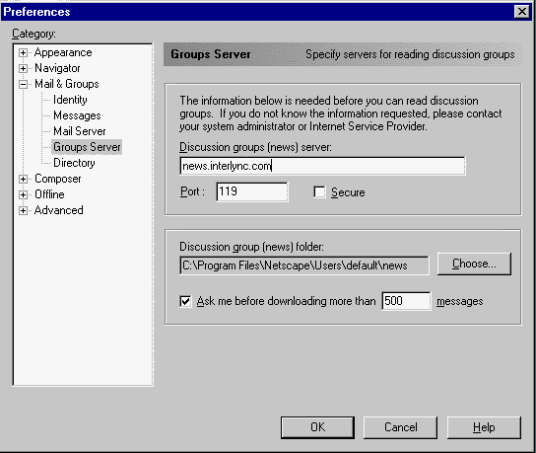Click the news server text field
The height and width of the screenshot is (453, 536).
tap(322, 166)
